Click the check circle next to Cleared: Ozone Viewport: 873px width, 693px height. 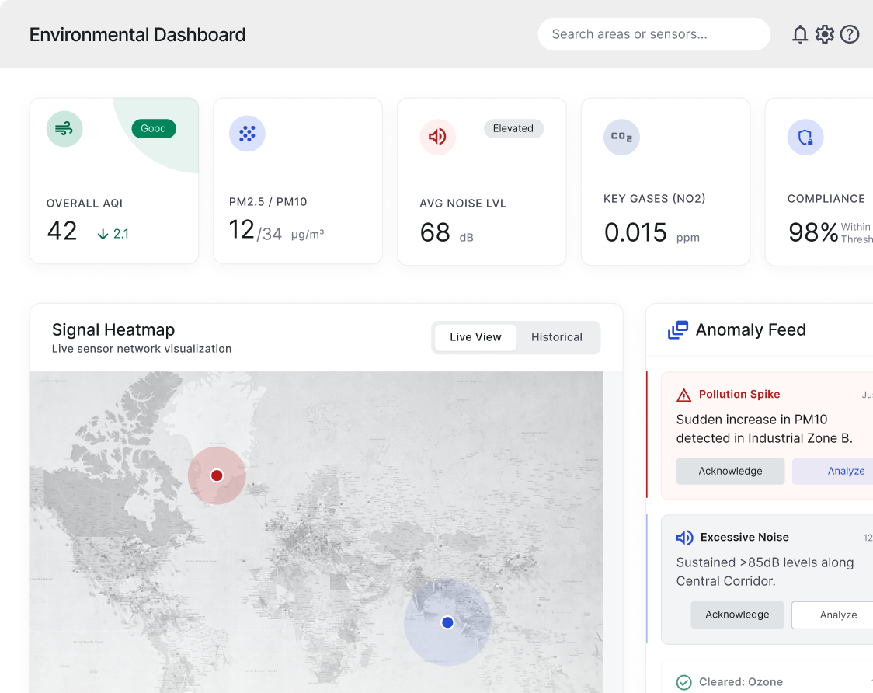coord(683,682)
